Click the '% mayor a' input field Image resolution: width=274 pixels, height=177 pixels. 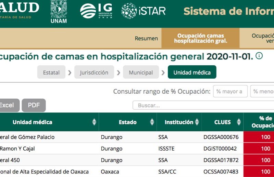coord(230,91)
